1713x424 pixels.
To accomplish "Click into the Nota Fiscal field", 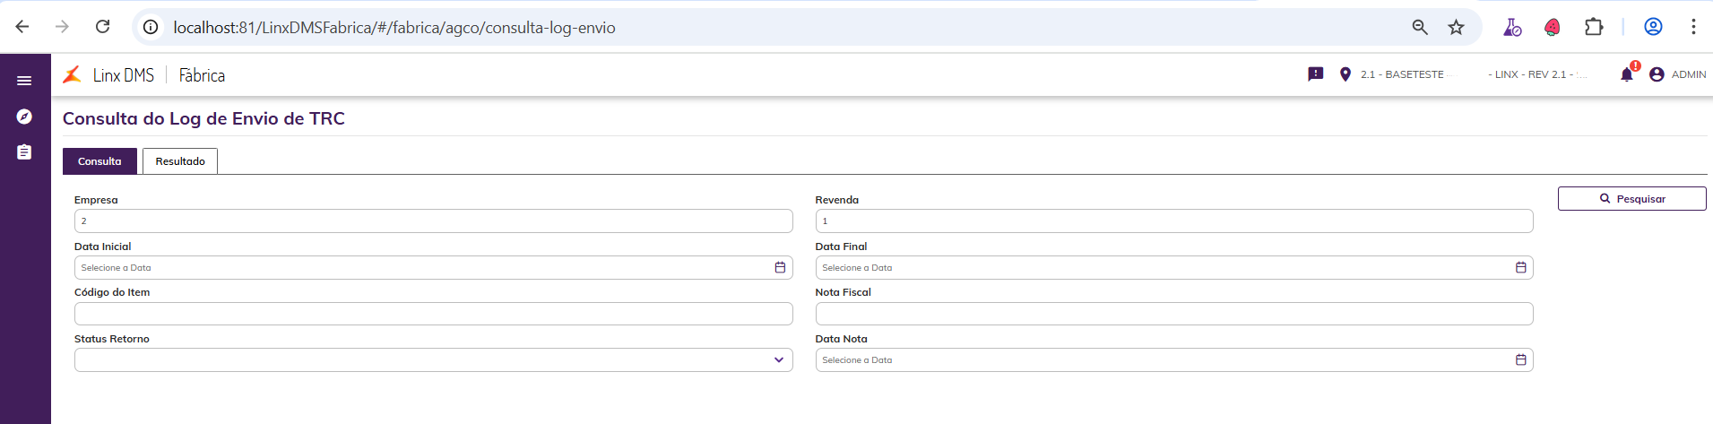I will tap(1173, 314).
